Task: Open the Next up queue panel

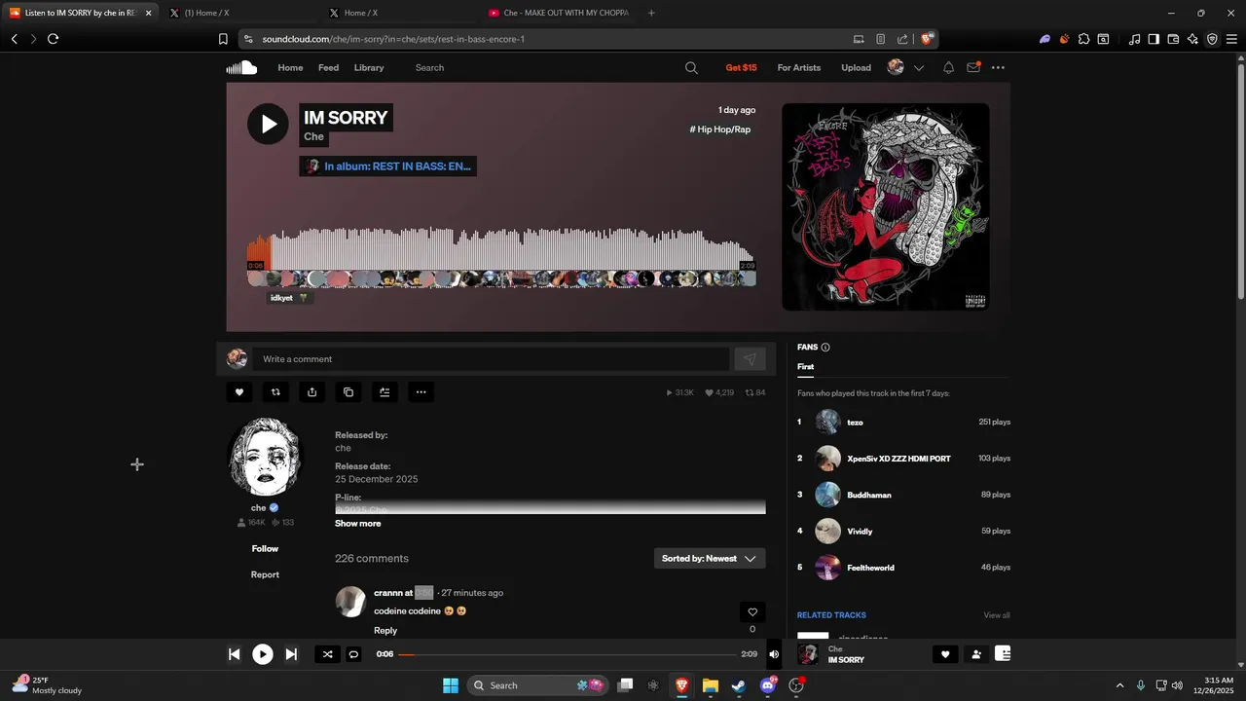Action: 1003,653
